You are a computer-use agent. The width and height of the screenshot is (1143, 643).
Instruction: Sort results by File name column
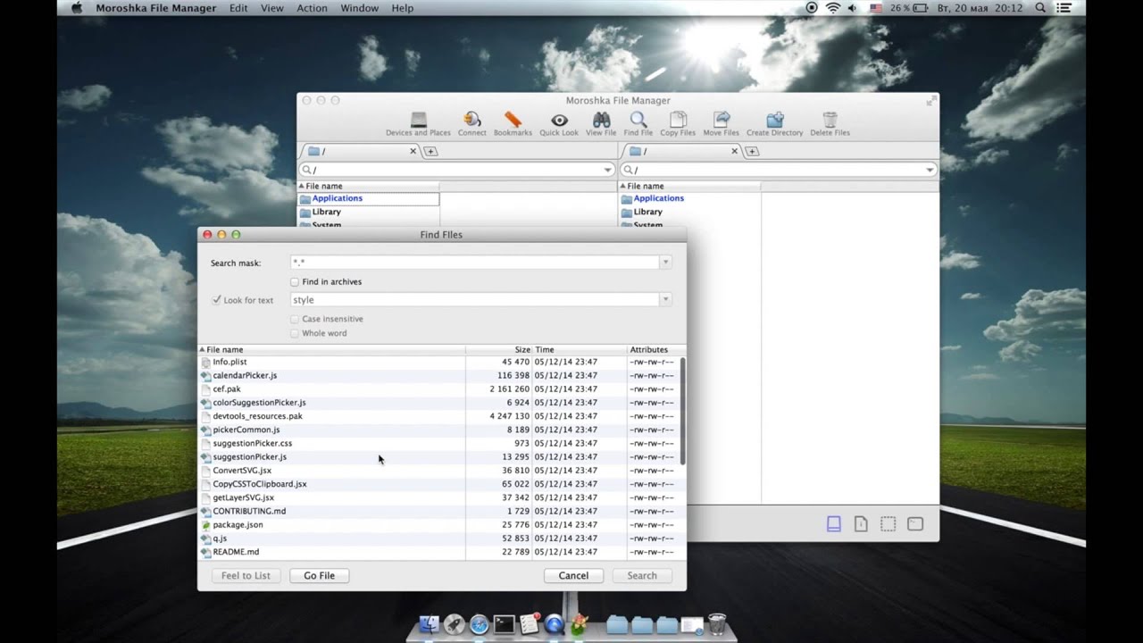click(331, 350)
